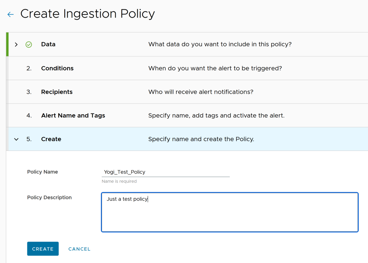The height and width of the screenshot is (263, 368).
Task: Click the back arrow beside the page title
Action: 10,14
